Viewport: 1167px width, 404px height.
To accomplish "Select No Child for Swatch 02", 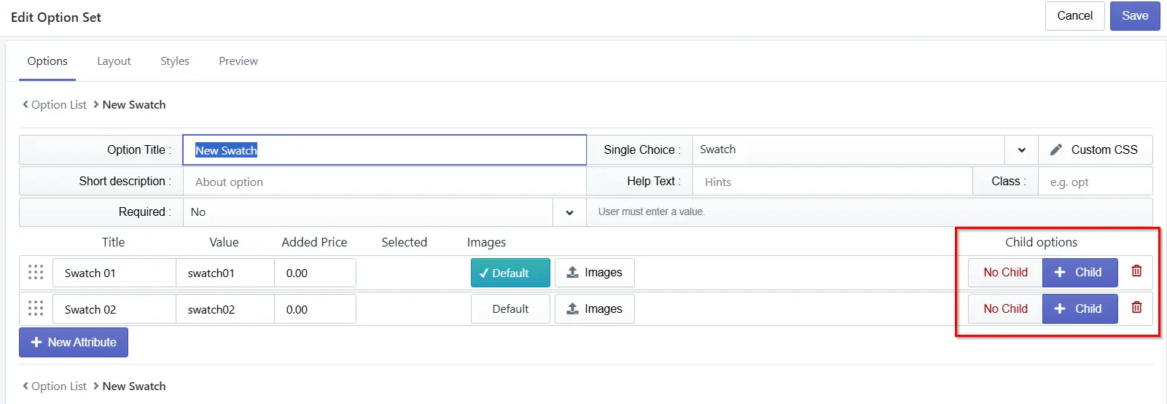I will pos(1005,308).
